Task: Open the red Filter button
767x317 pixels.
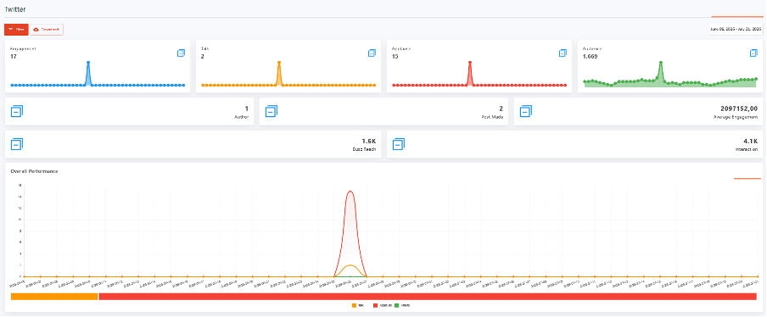Action: coord(16,30)
